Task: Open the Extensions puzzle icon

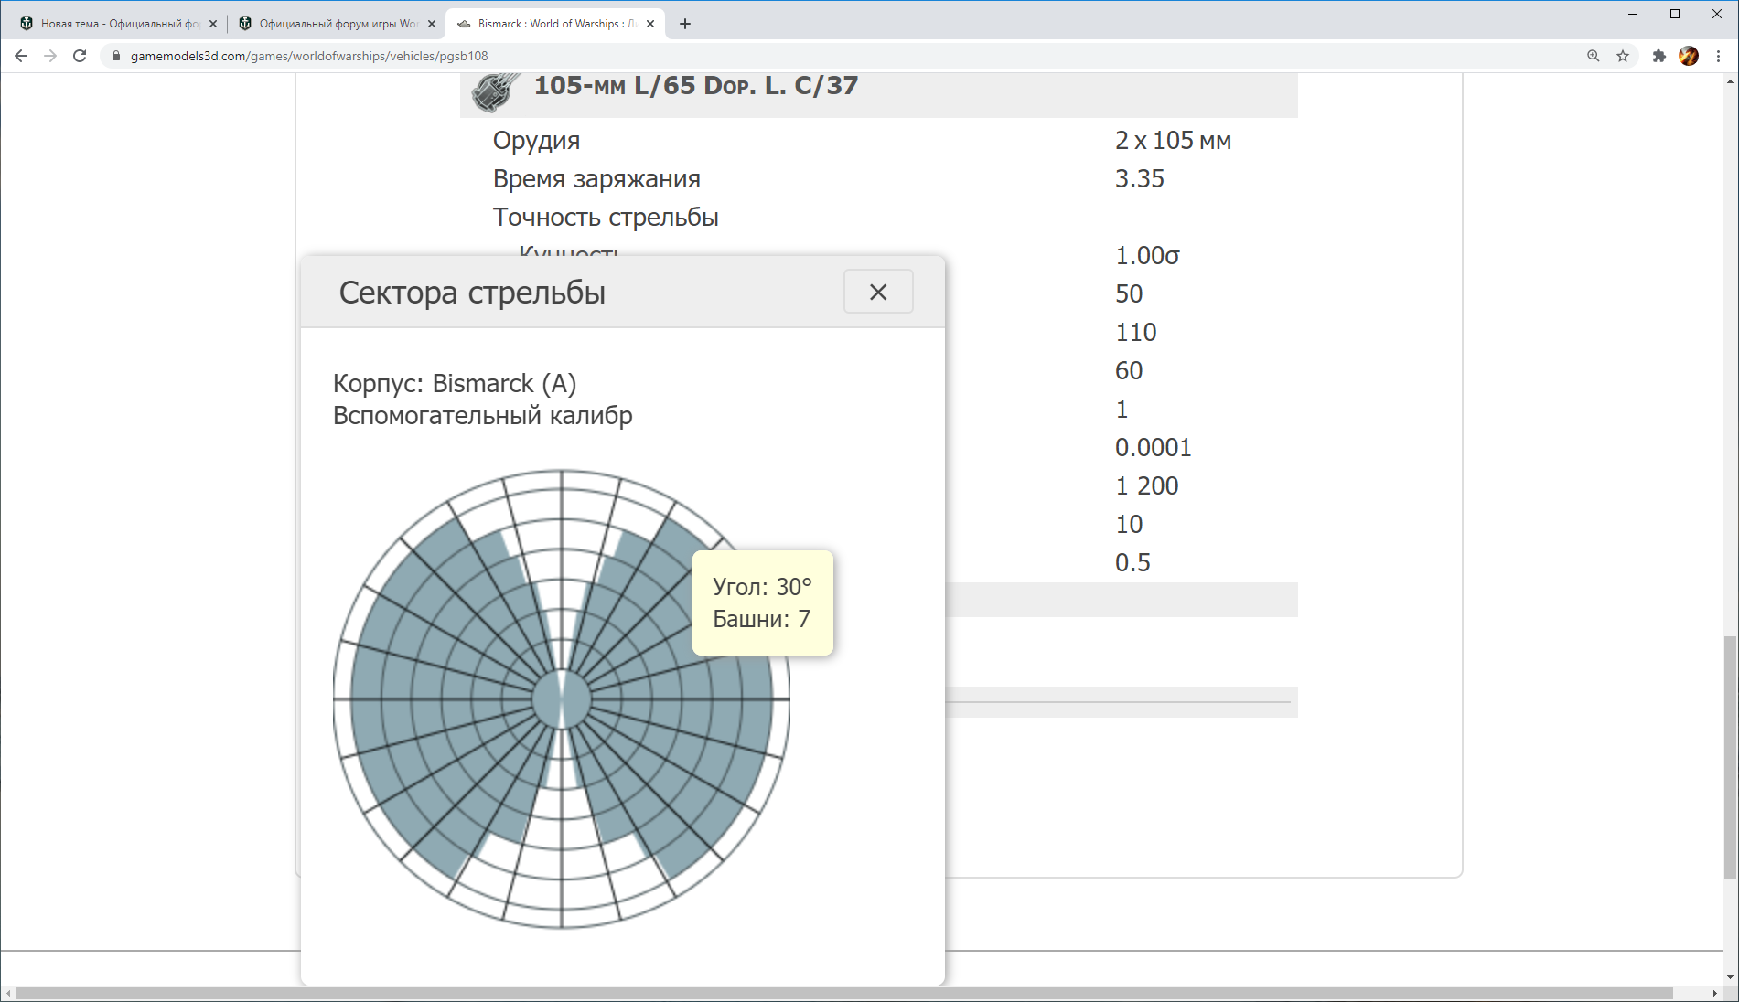Action: pyautogui.click(x=1659, y=56)
